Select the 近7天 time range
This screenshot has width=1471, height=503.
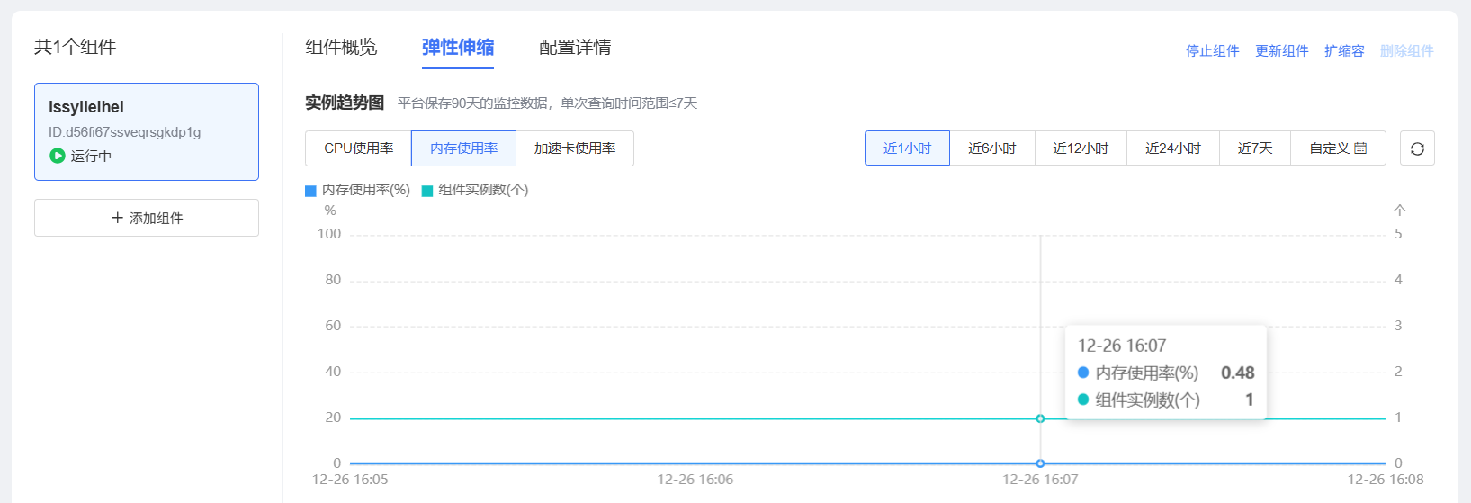pyautogui.click(x=1254, y=148)
